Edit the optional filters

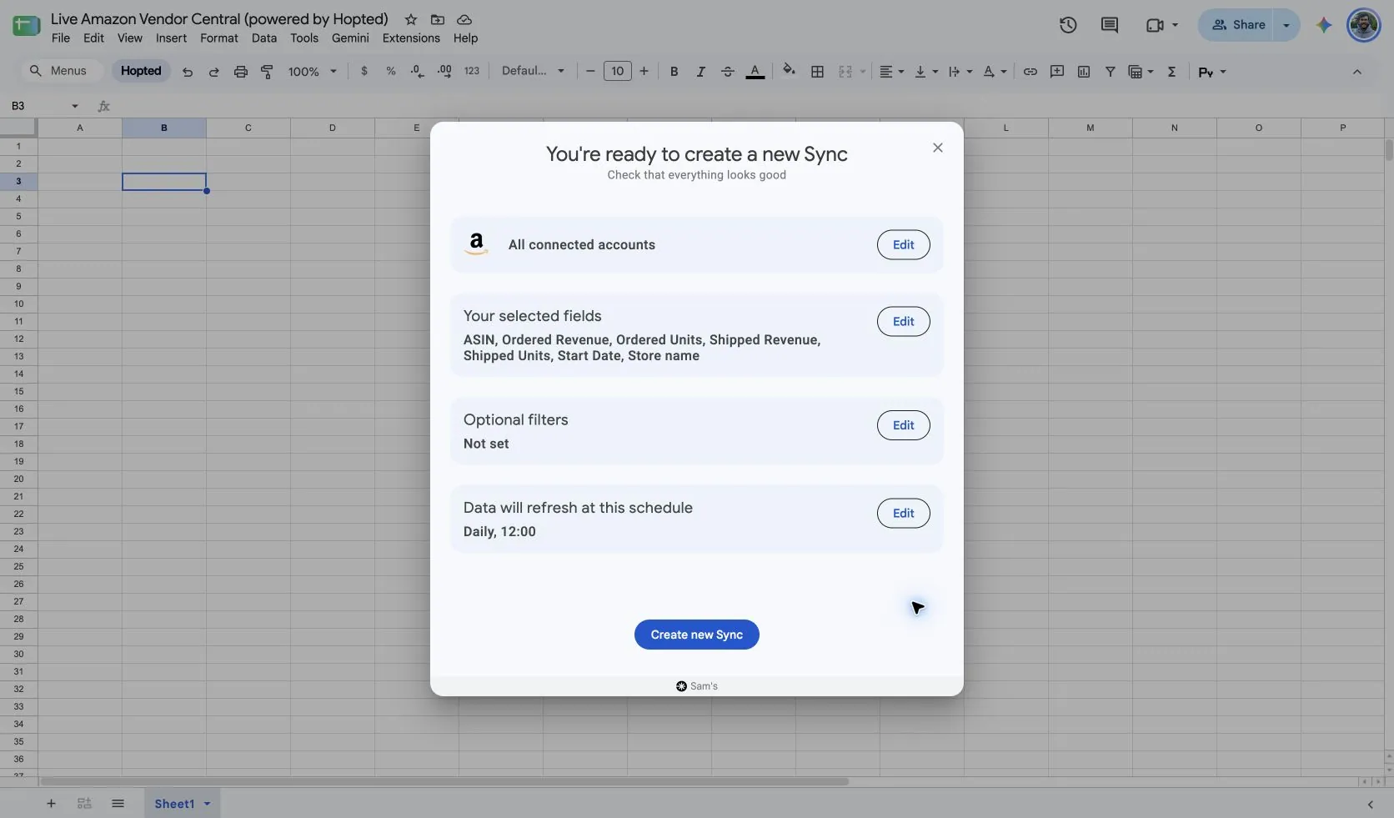pyautogui.click(x=904, y=425)
